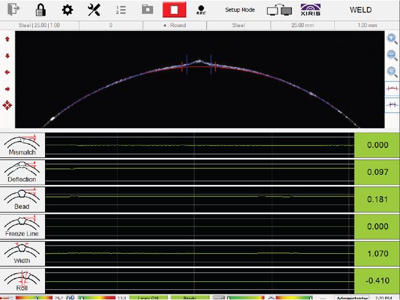Open the folder icon in toolbar

[x=147, y=10]
